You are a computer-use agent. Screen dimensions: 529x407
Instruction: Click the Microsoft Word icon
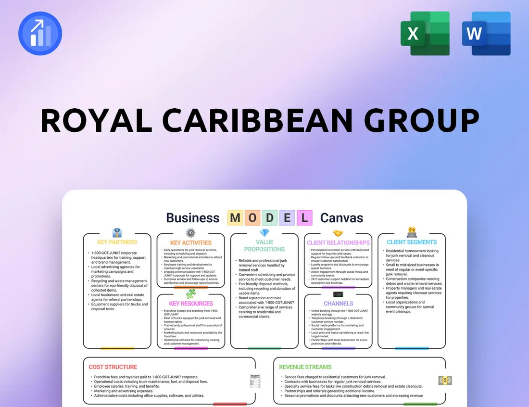486,33
